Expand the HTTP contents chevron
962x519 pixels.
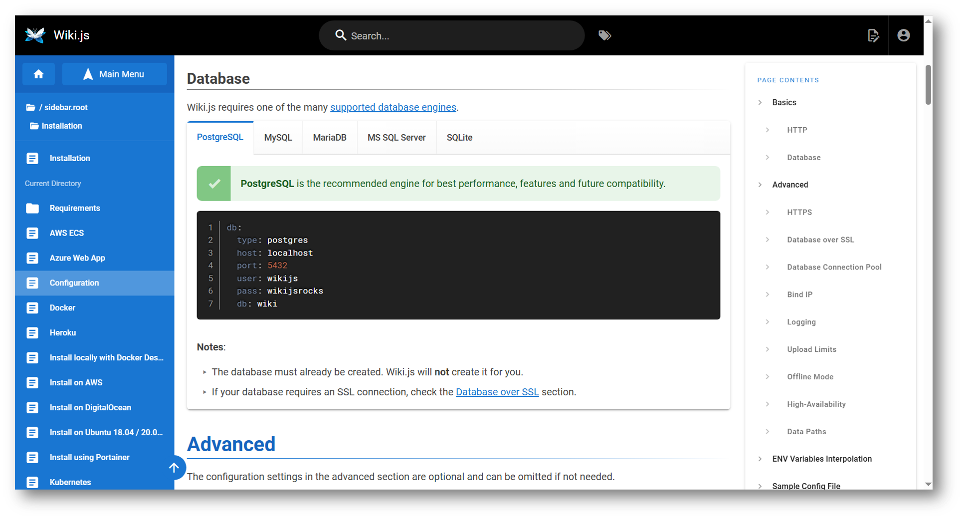(768, 130)
